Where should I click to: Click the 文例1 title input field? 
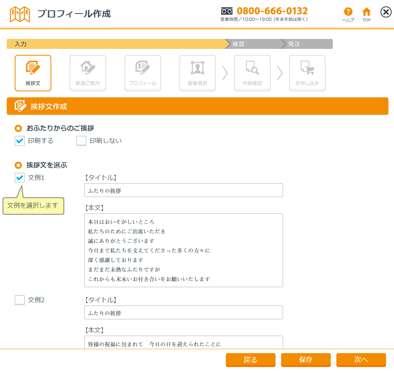(184, 190)
